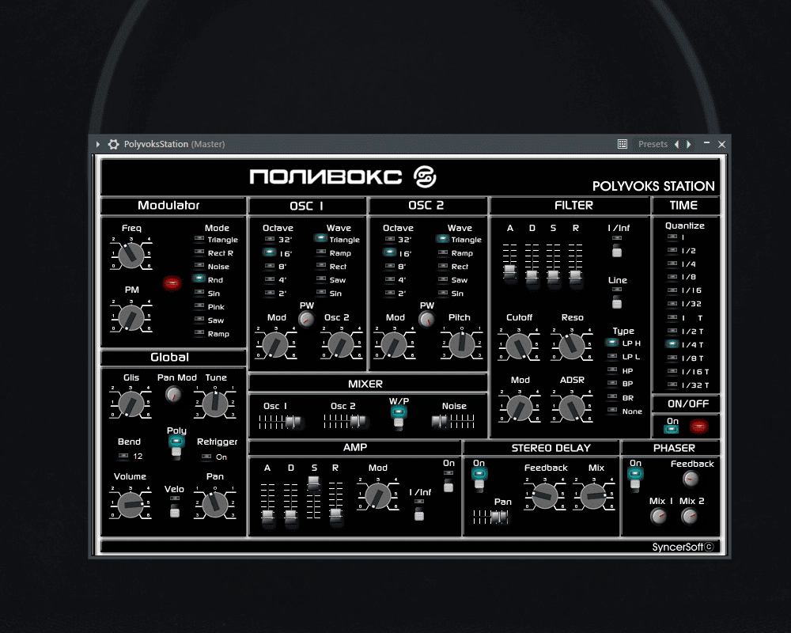Click the Modulator Freq knob
The image size is (791, 633).
click(131, 254)
